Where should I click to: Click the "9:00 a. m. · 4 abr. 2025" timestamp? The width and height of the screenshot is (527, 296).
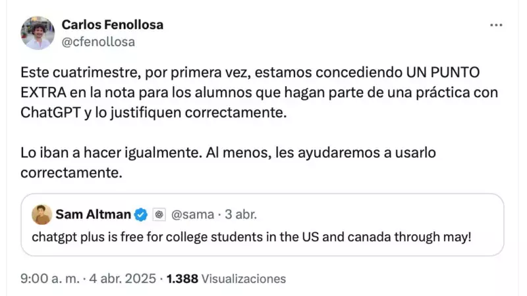point(88,279)
